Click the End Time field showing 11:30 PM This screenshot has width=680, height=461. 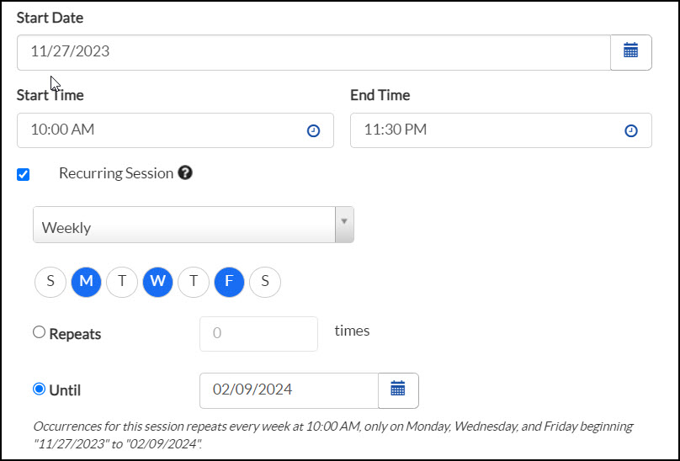pyautogui.click(x=501, y=130)
